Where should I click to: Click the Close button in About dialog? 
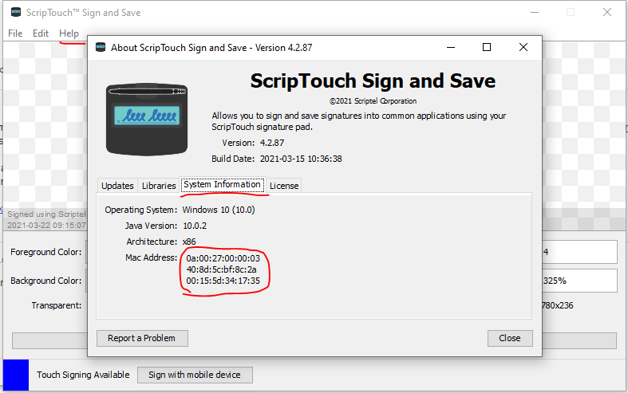click(x=510, y=338)
